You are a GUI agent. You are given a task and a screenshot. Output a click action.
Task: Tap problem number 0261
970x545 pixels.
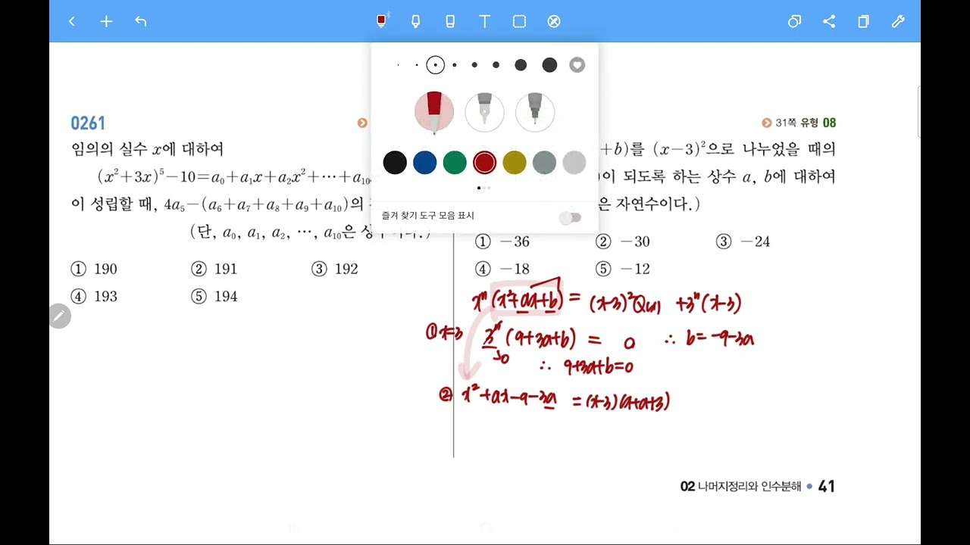[x=88, y=123]
